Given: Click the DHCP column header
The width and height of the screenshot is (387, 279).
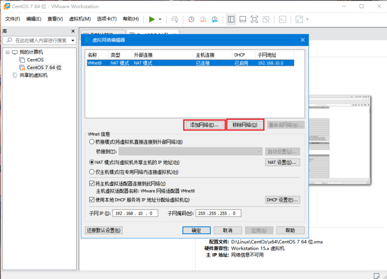Looking at the screenshot, I should (244, 55).
